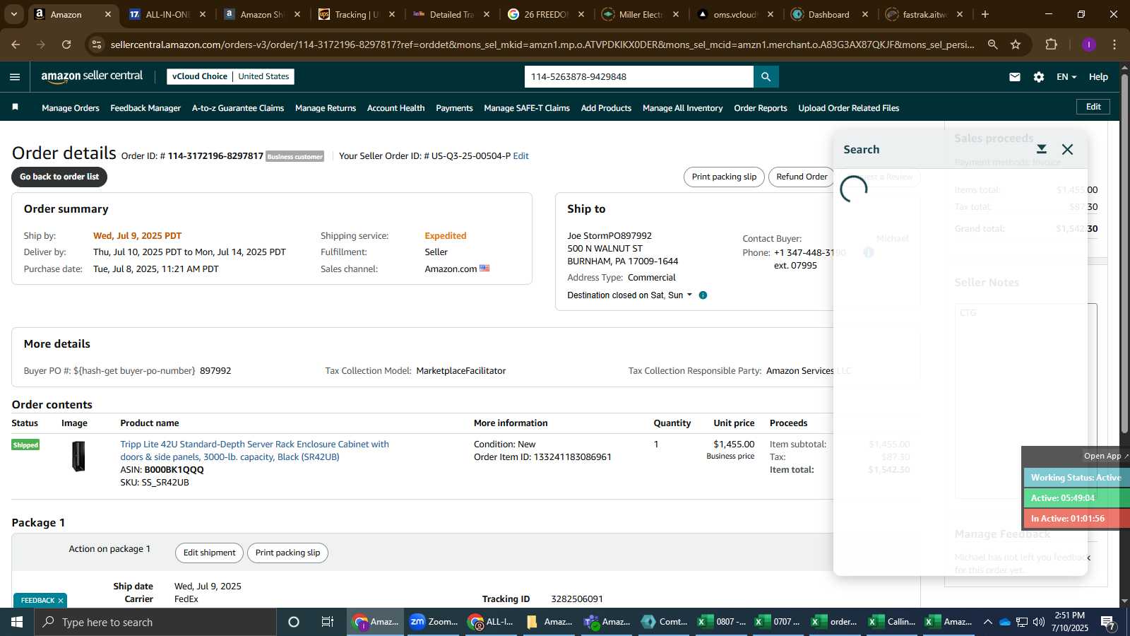This screenshot has width=1130, height=636.
Task: Reload the page using browser refresh icon
Action: [x=66, y=45]
